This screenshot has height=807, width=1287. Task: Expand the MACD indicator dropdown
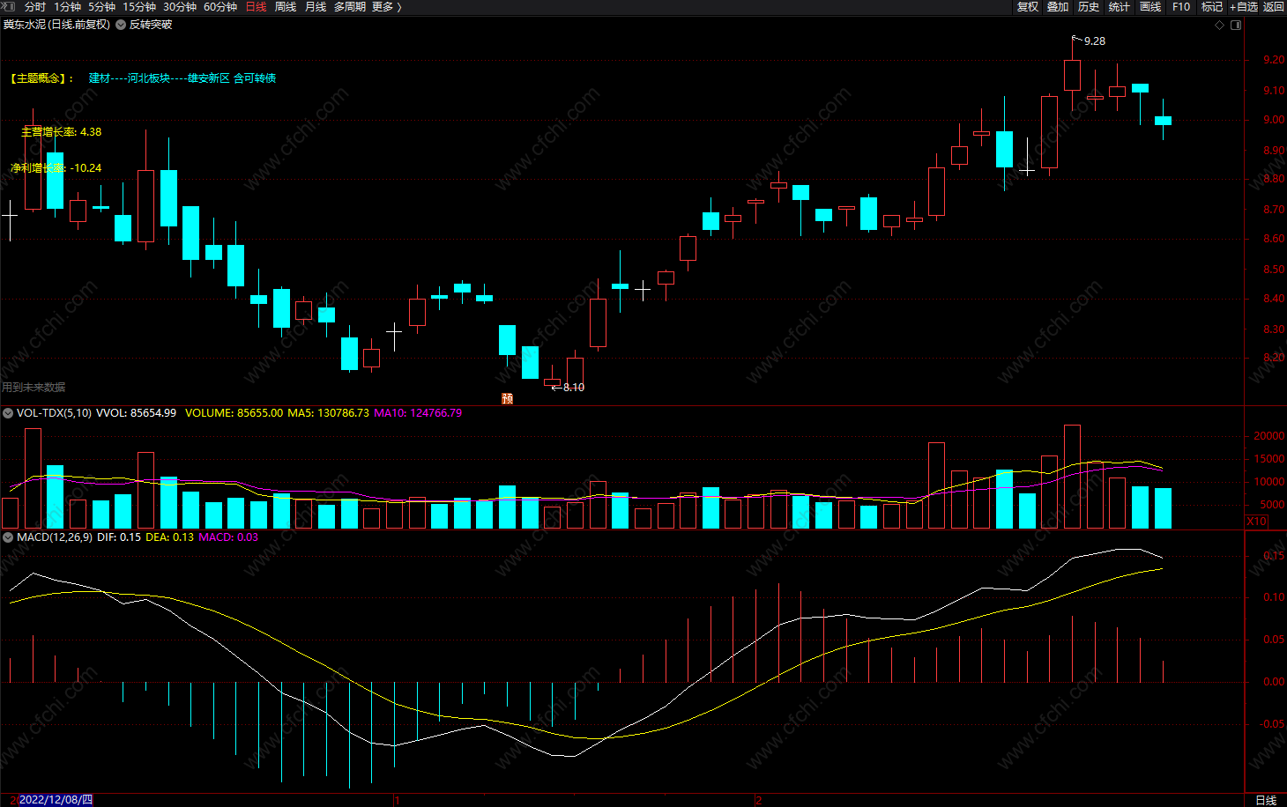[8, 537]
